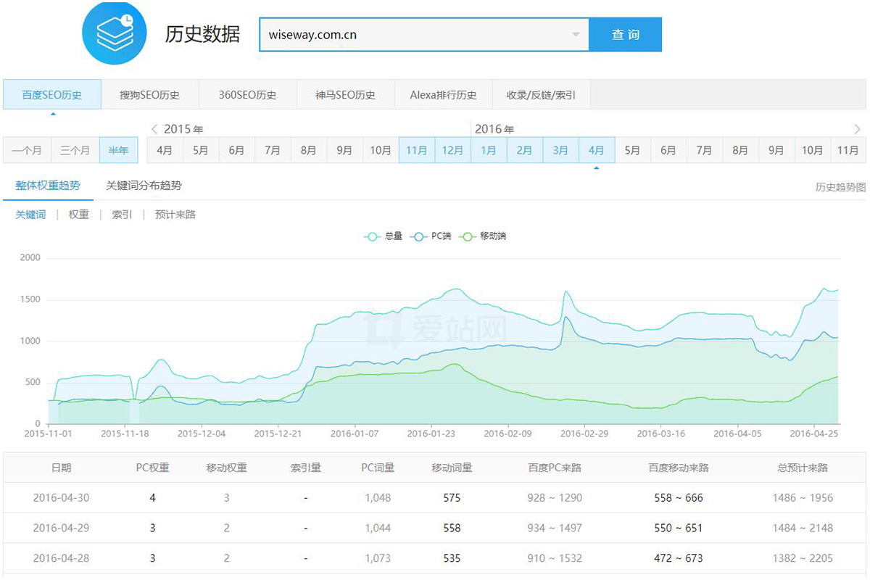
Task: Open the 收录/反链/索引 tab
Action: point(541,94)
